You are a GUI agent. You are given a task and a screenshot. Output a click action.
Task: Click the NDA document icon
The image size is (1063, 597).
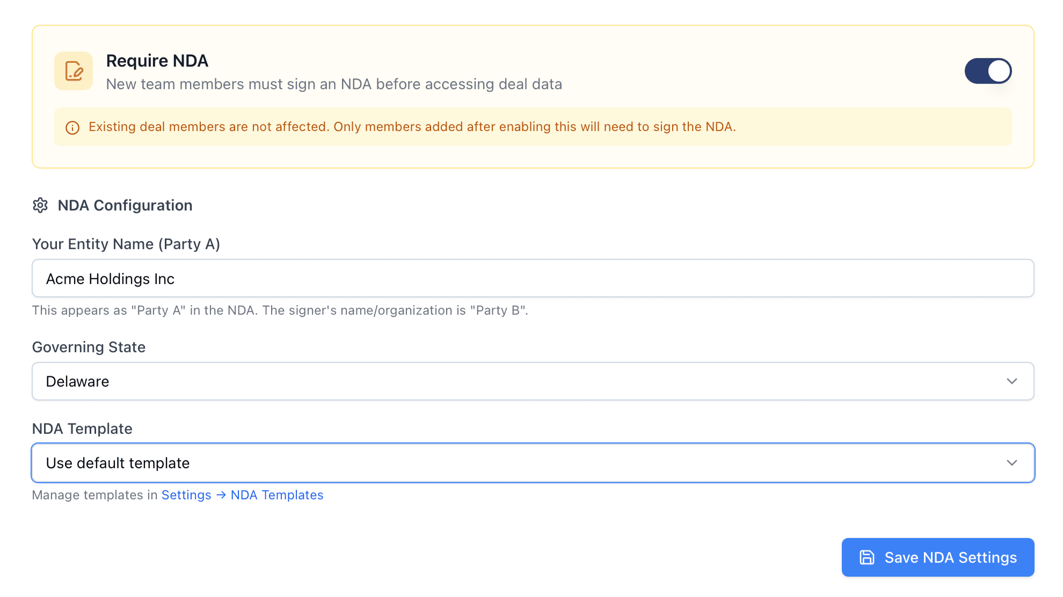74,70
